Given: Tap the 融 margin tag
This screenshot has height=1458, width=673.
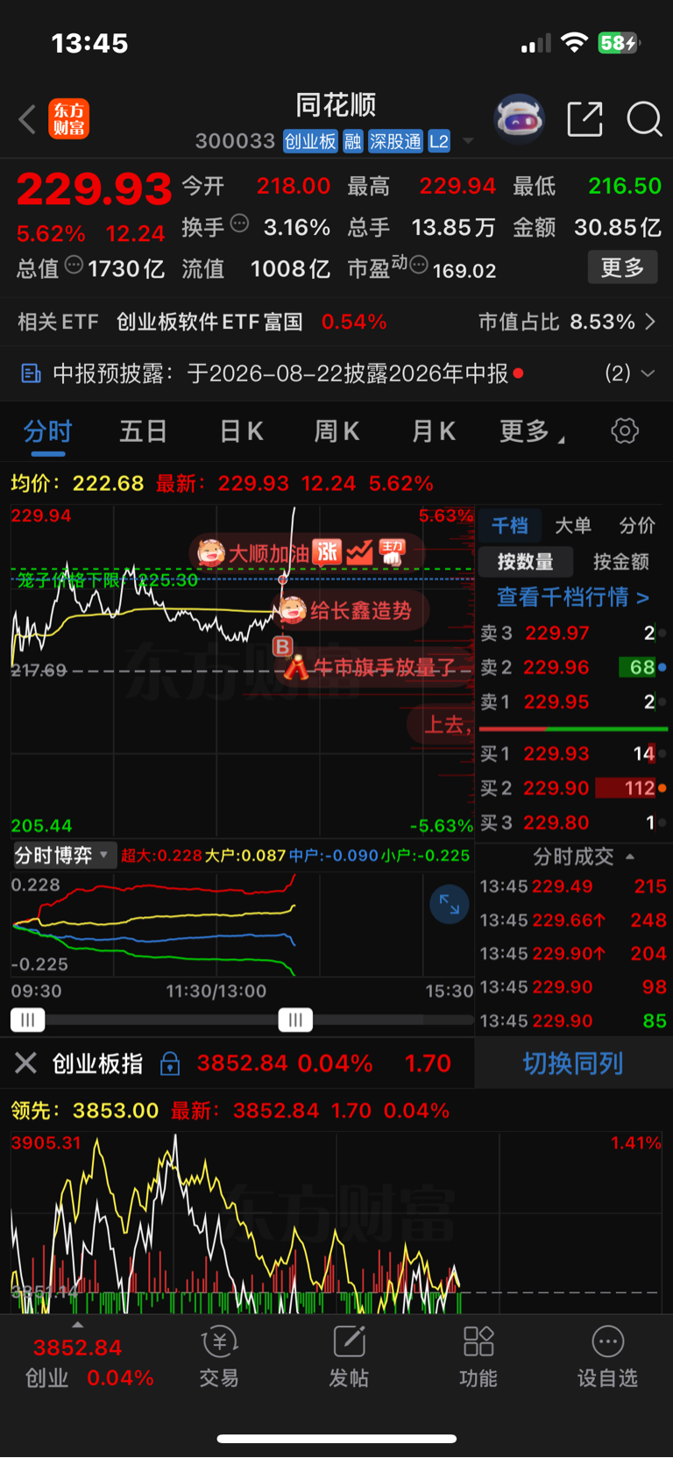Looking at the screenshot, I should (x=353, y=141).
